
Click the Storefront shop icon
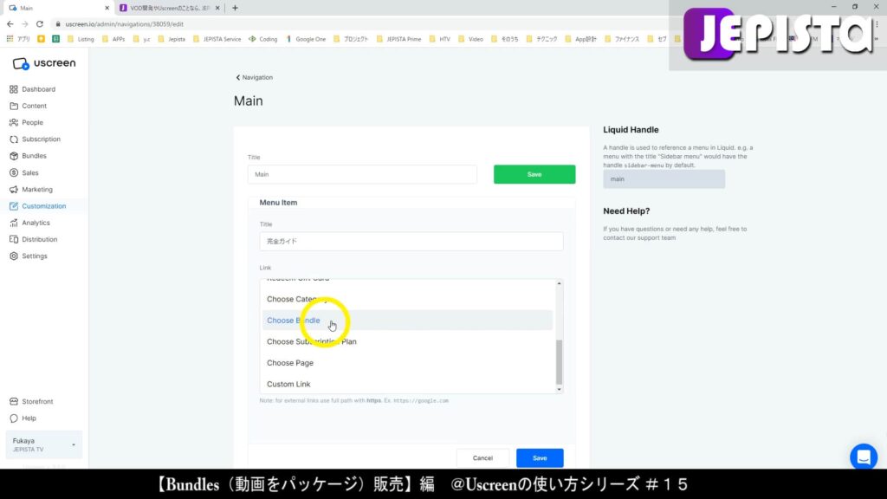point(14,402)
